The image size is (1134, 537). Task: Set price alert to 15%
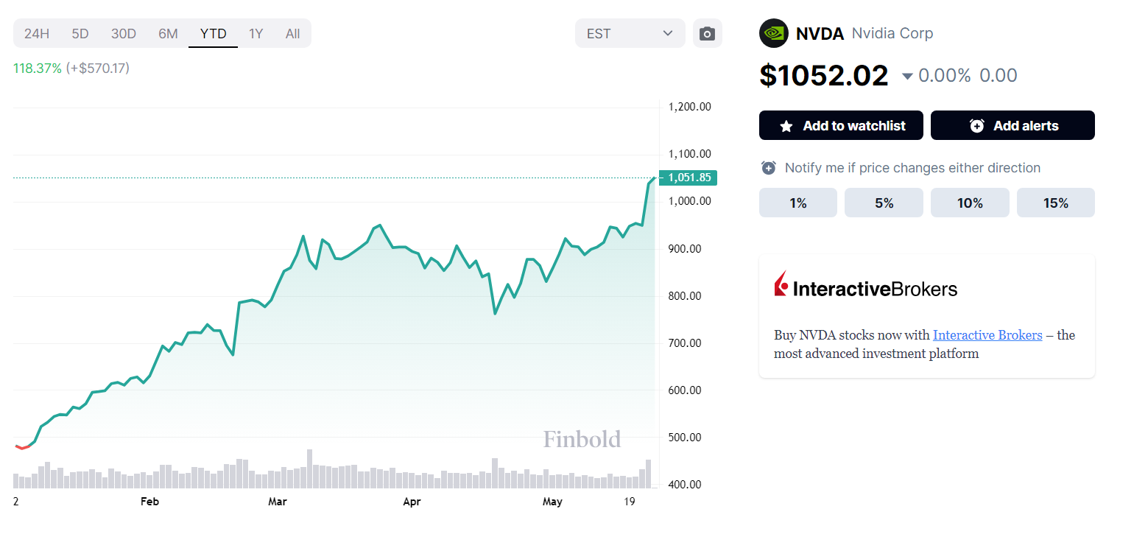click(1056, 203)
